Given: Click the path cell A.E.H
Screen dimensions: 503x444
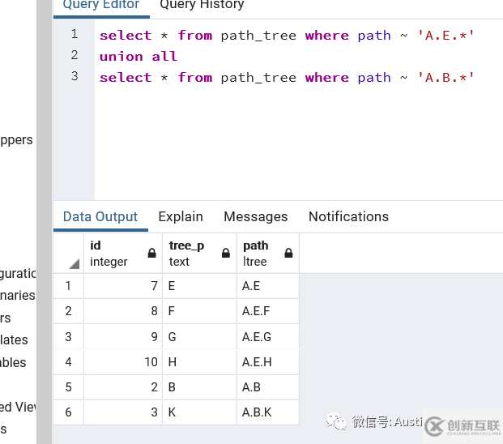Looking at the screenshot, I should coord(268,362).
